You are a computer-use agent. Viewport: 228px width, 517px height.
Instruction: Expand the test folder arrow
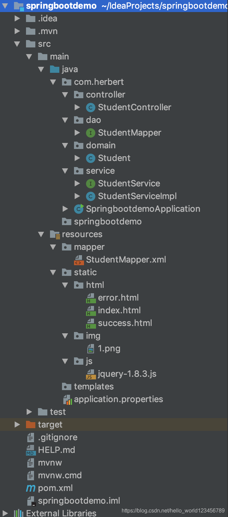29,412
